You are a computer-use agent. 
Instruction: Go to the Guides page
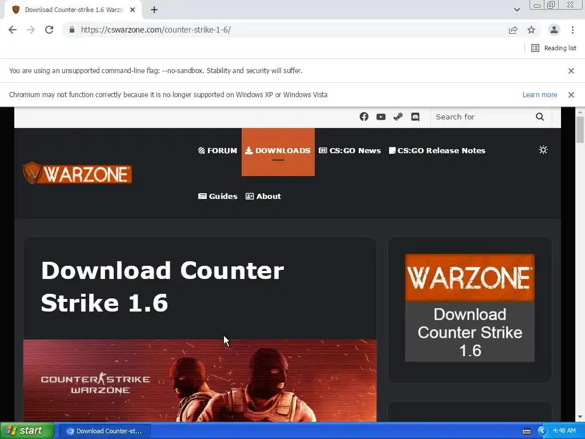click(x=218, y=197)
